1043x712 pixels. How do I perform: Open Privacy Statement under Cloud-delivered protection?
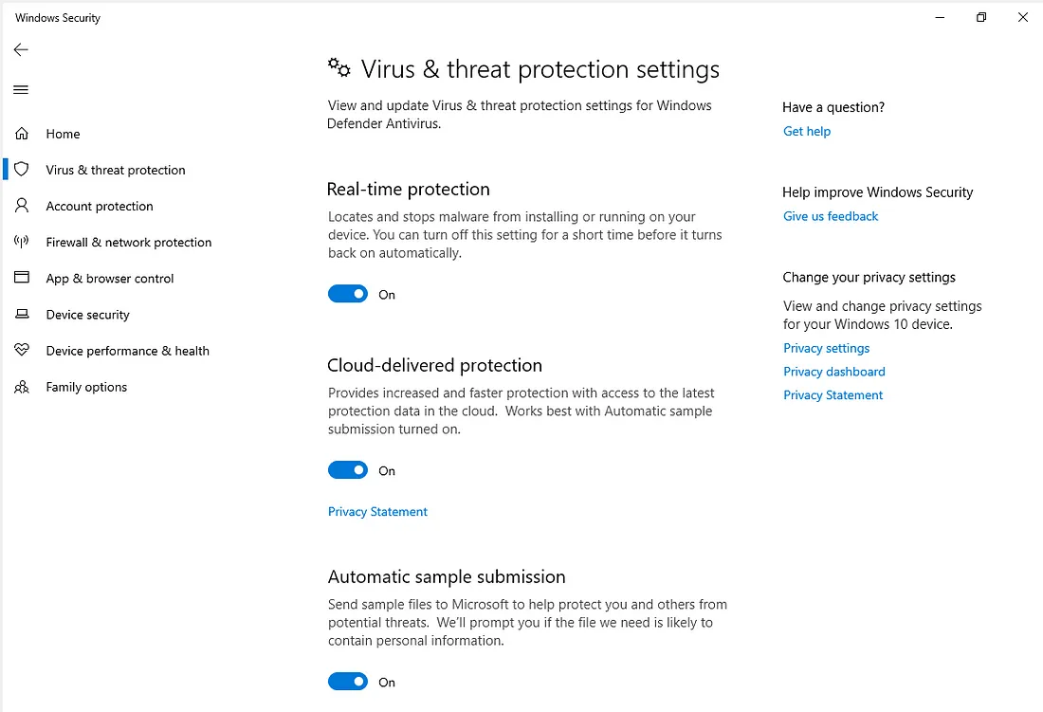pos(377,512)
